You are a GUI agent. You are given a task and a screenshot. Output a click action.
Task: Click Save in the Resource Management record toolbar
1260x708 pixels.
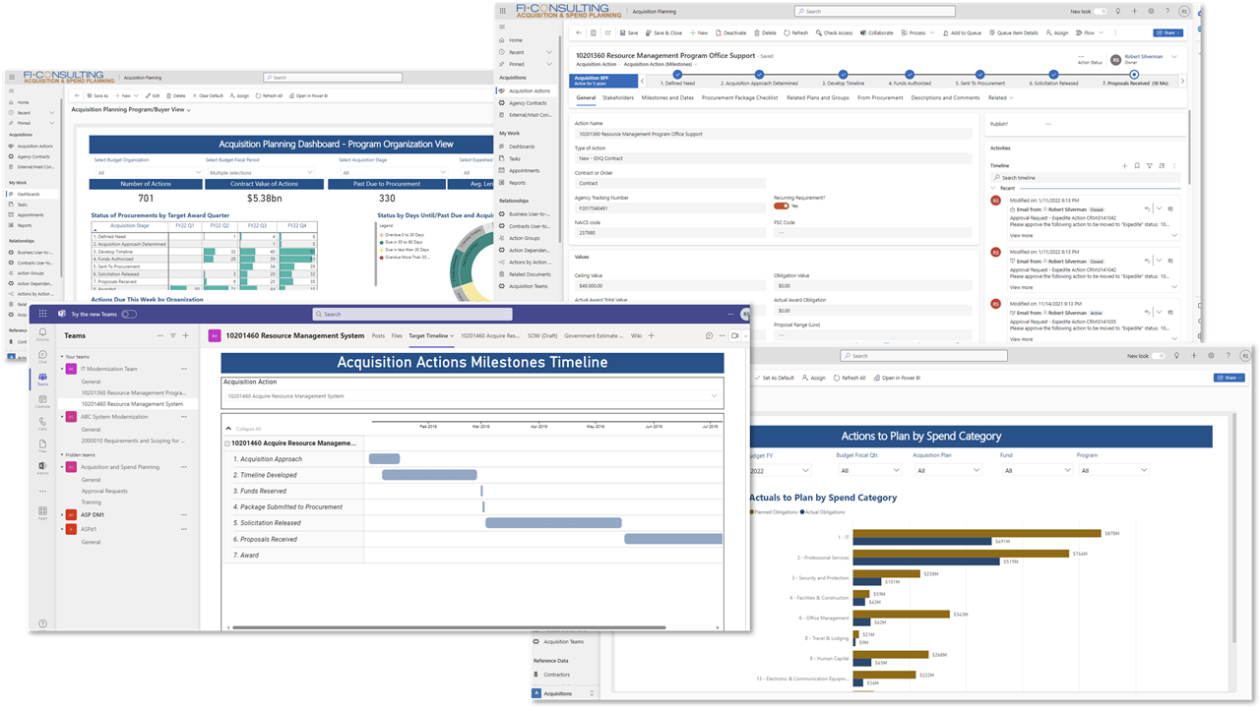point(629,32)
